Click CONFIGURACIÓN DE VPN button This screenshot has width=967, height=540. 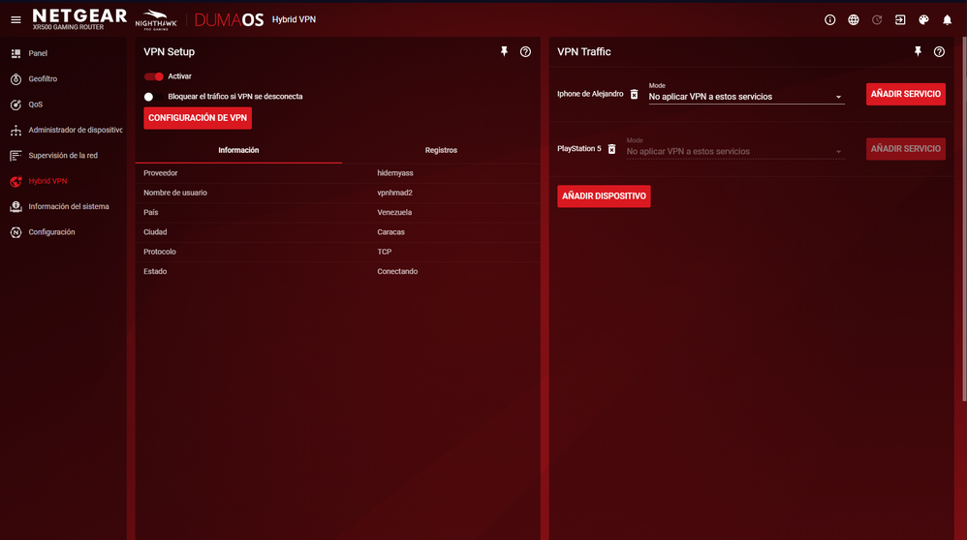tap(198, 118)
